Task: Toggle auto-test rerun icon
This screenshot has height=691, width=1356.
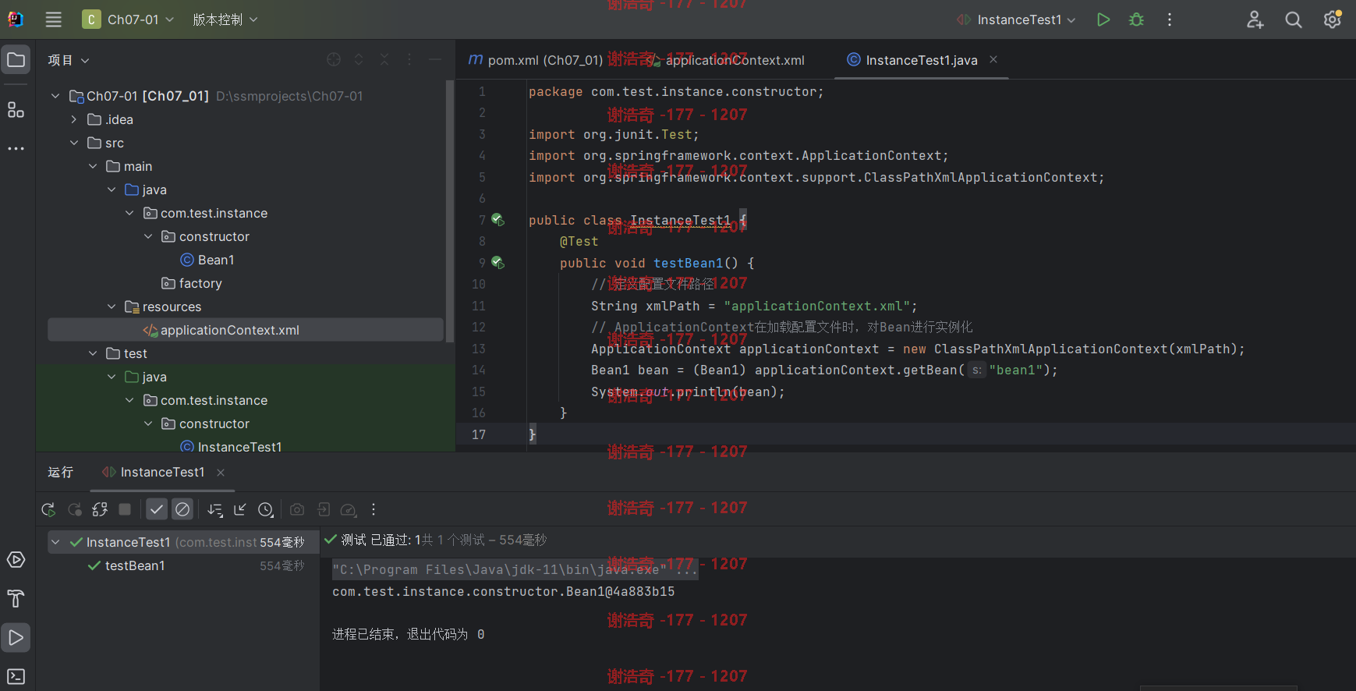Action: click(x=100, y=509)
